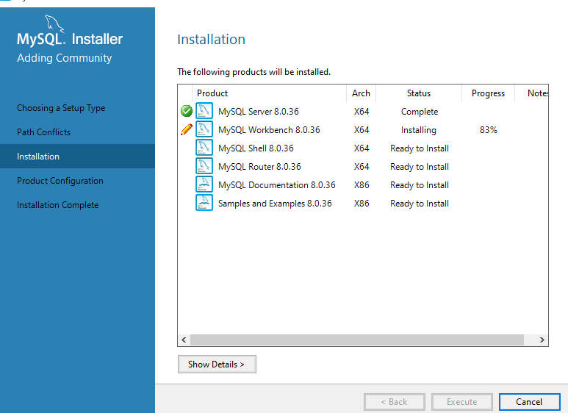
Task: Open the Path Conflicts step
Action: point(43,132)
